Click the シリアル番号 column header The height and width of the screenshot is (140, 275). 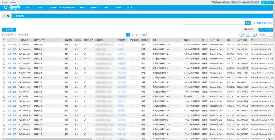pos(243,40)
